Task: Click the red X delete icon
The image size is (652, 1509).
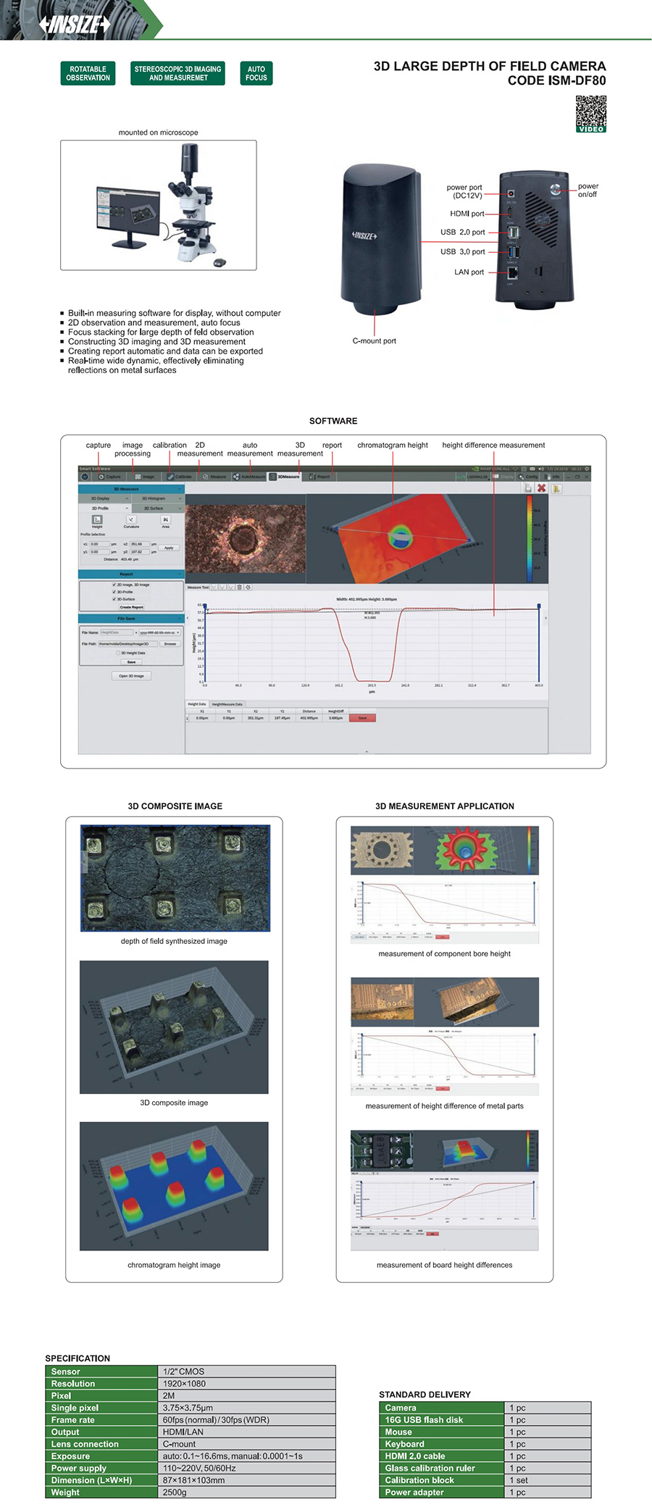Action: [541, 488]
